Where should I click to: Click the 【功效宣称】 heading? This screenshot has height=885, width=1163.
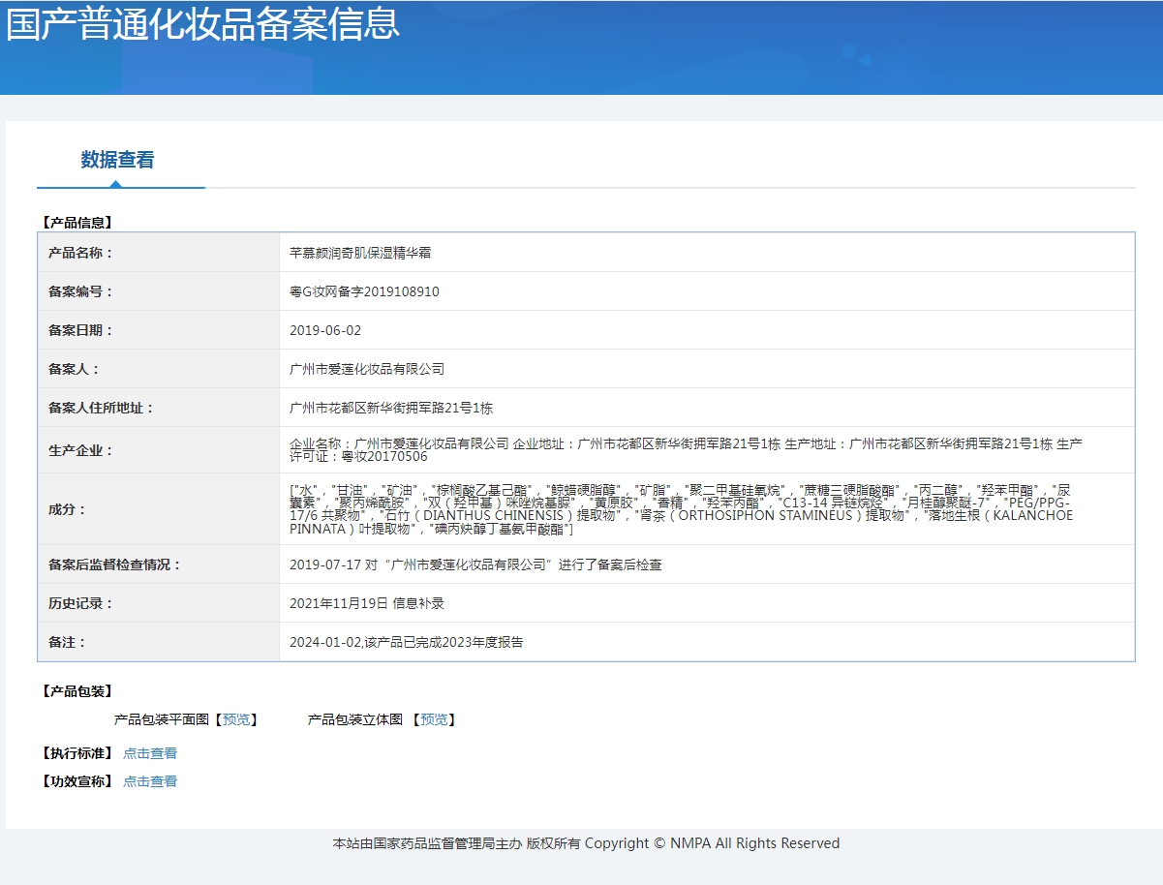click(77, 781)
